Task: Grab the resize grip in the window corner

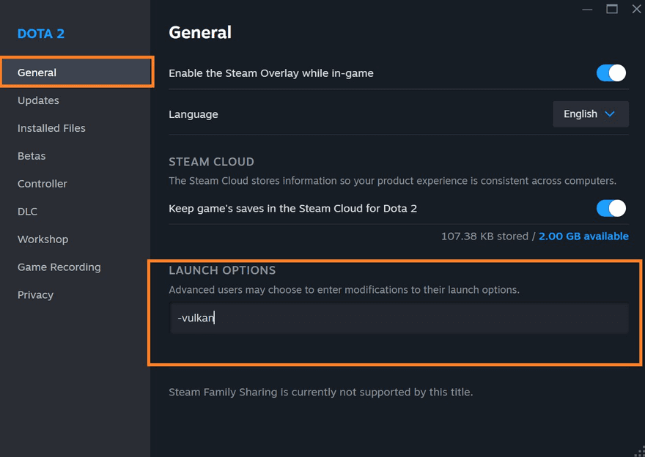Action: tap(640, 452)
